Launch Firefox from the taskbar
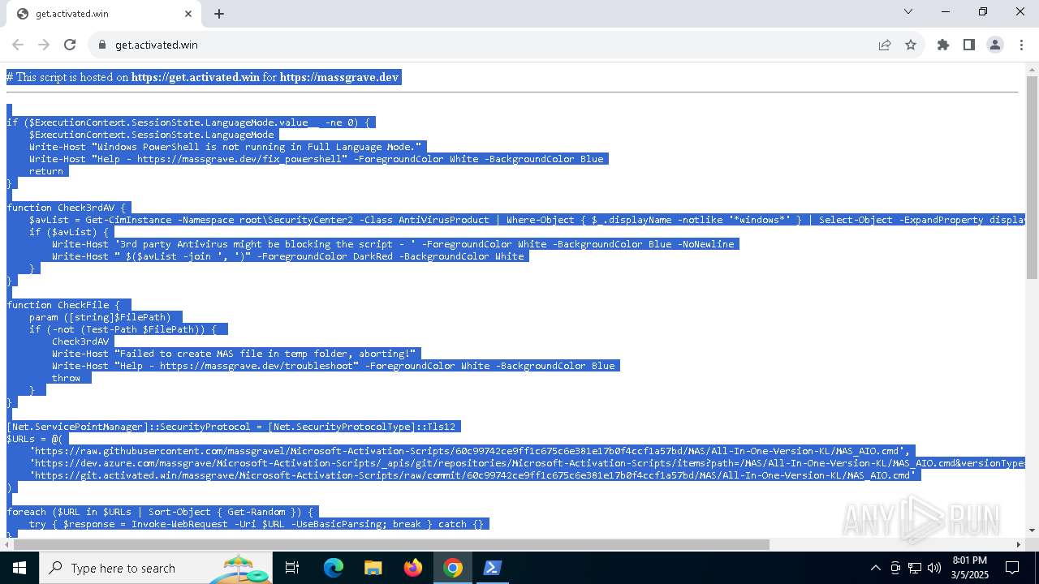 coord(413,568)
